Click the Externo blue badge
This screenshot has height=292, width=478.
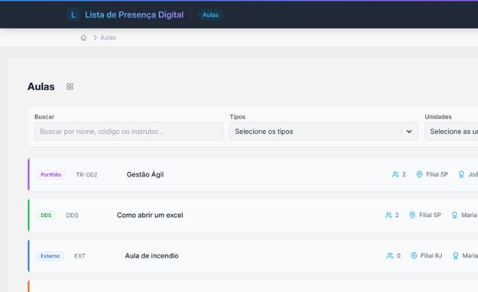50,256
